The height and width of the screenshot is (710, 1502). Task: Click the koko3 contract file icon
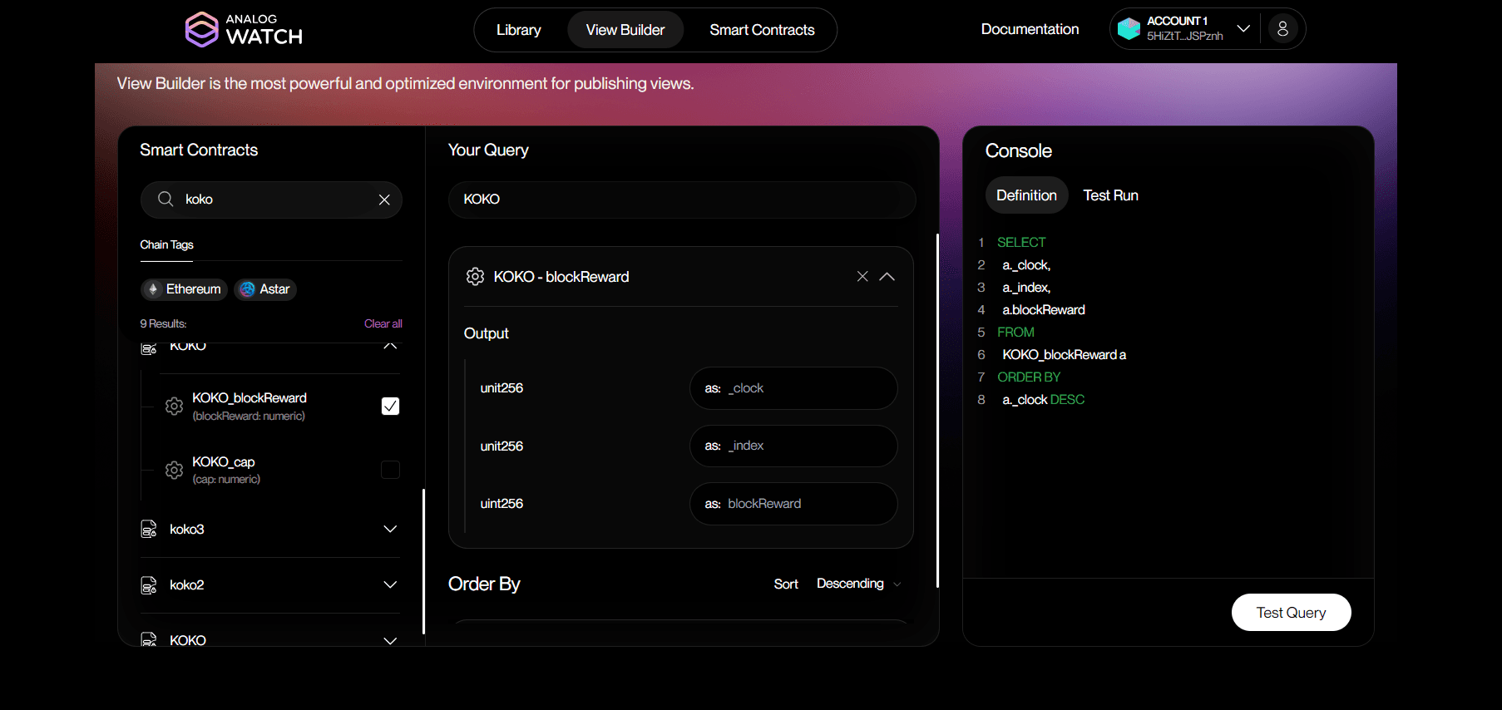149,530
